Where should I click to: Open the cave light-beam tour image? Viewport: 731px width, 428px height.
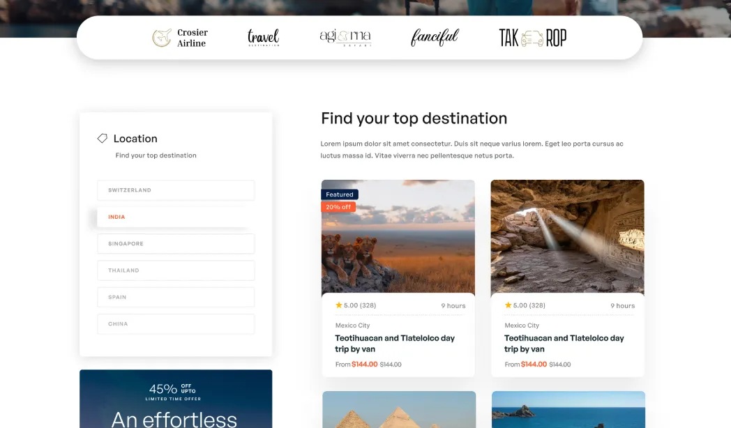pyautogui.click(x=567, y=236)
